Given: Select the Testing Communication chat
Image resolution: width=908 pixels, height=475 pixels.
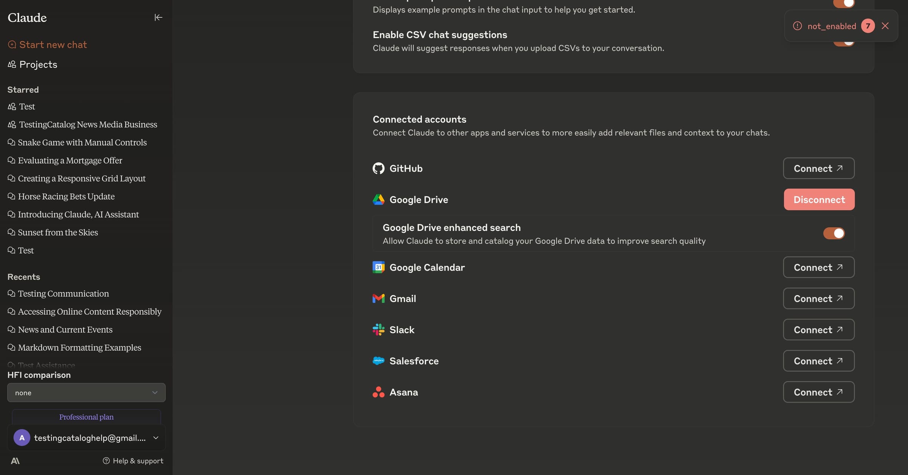Looking at the screenshot, I should [x=63, y=294].
